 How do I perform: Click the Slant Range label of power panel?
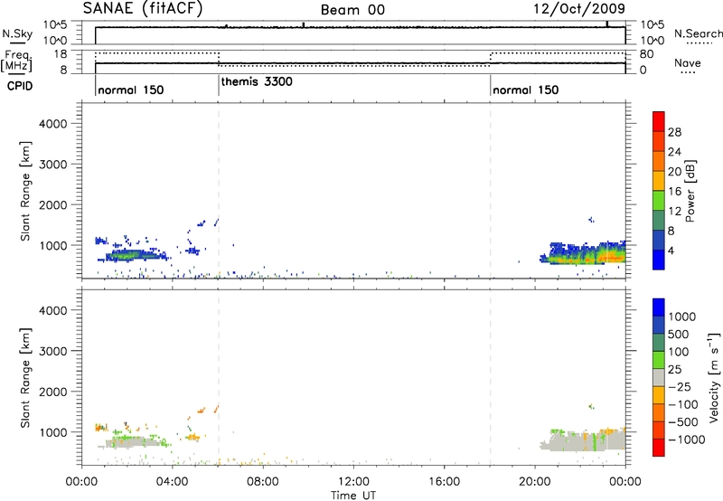coord(25,191)
